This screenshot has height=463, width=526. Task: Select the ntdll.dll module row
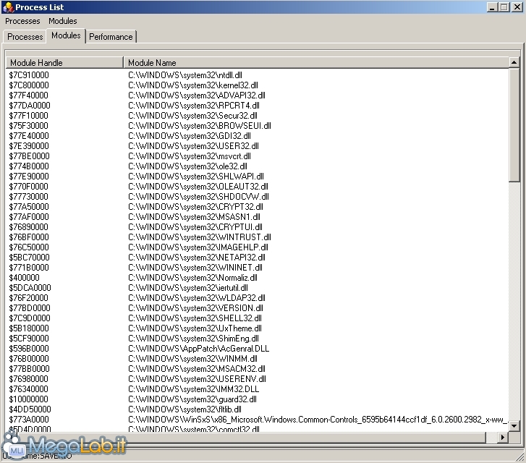[258, 75]
